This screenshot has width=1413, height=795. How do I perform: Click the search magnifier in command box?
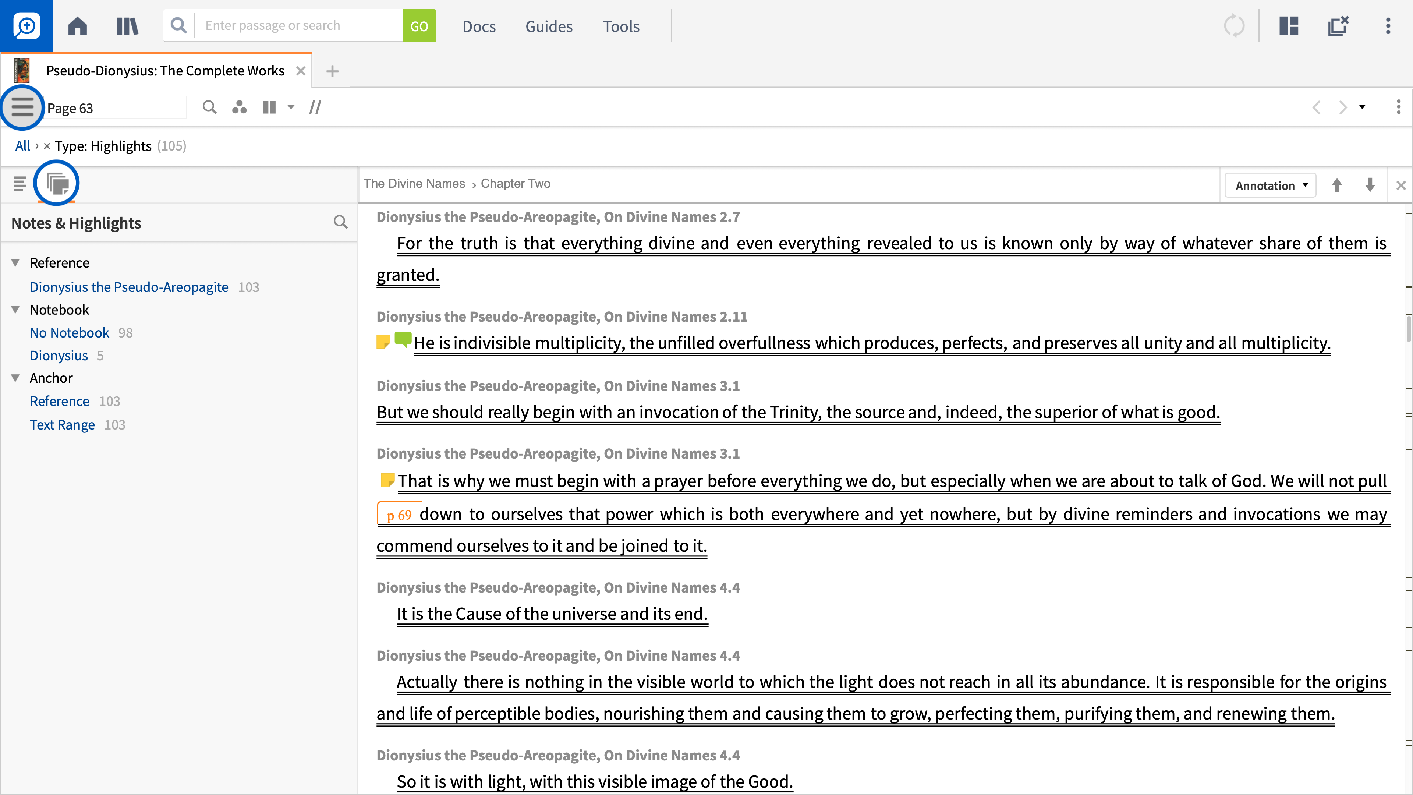[x=178, y=25]
